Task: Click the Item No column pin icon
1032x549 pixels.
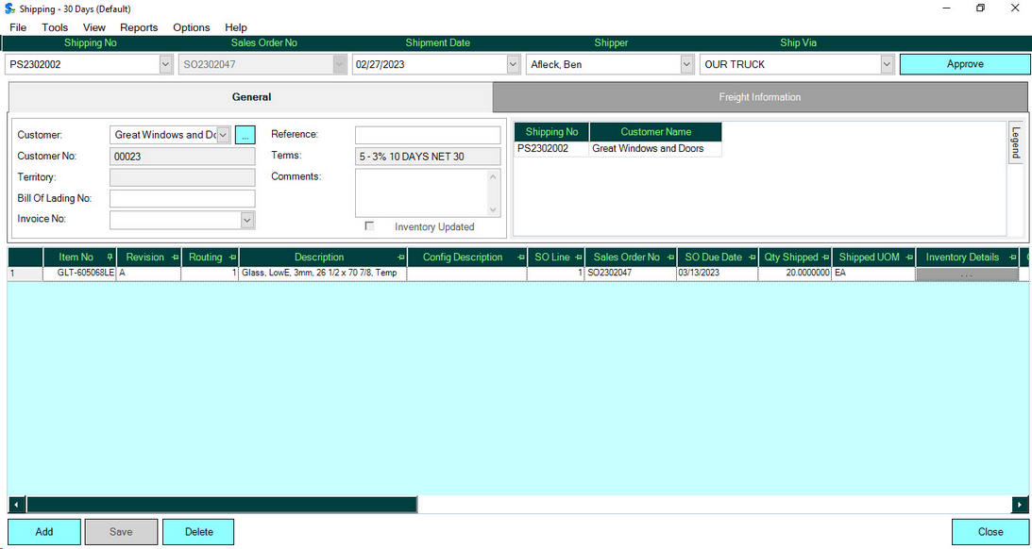Action: (110, 257)
